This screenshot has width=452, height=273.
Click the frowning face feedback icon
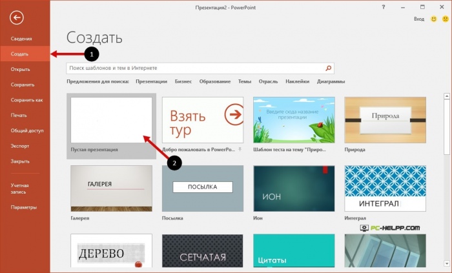point(445,20)
